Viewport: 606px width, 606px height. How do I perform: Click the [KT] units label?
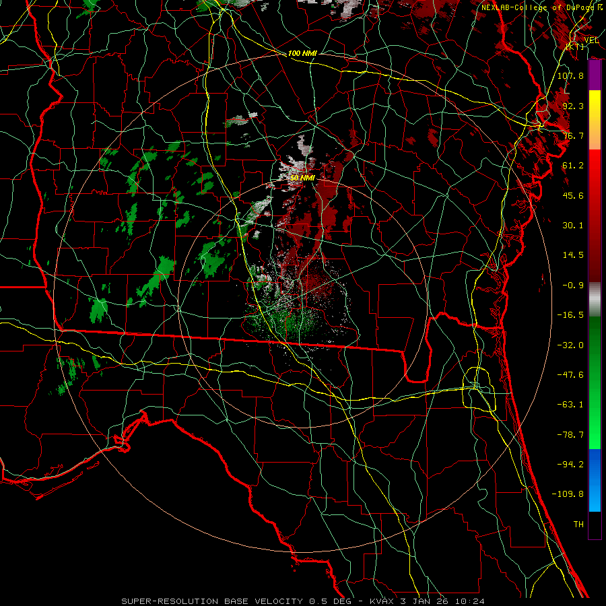tap(575, 46)
